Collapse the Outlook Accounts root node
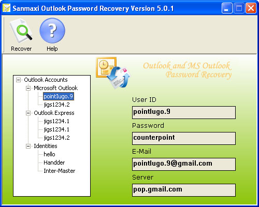Viewport: 259px width, 207px height. click(x=18, y=80)
